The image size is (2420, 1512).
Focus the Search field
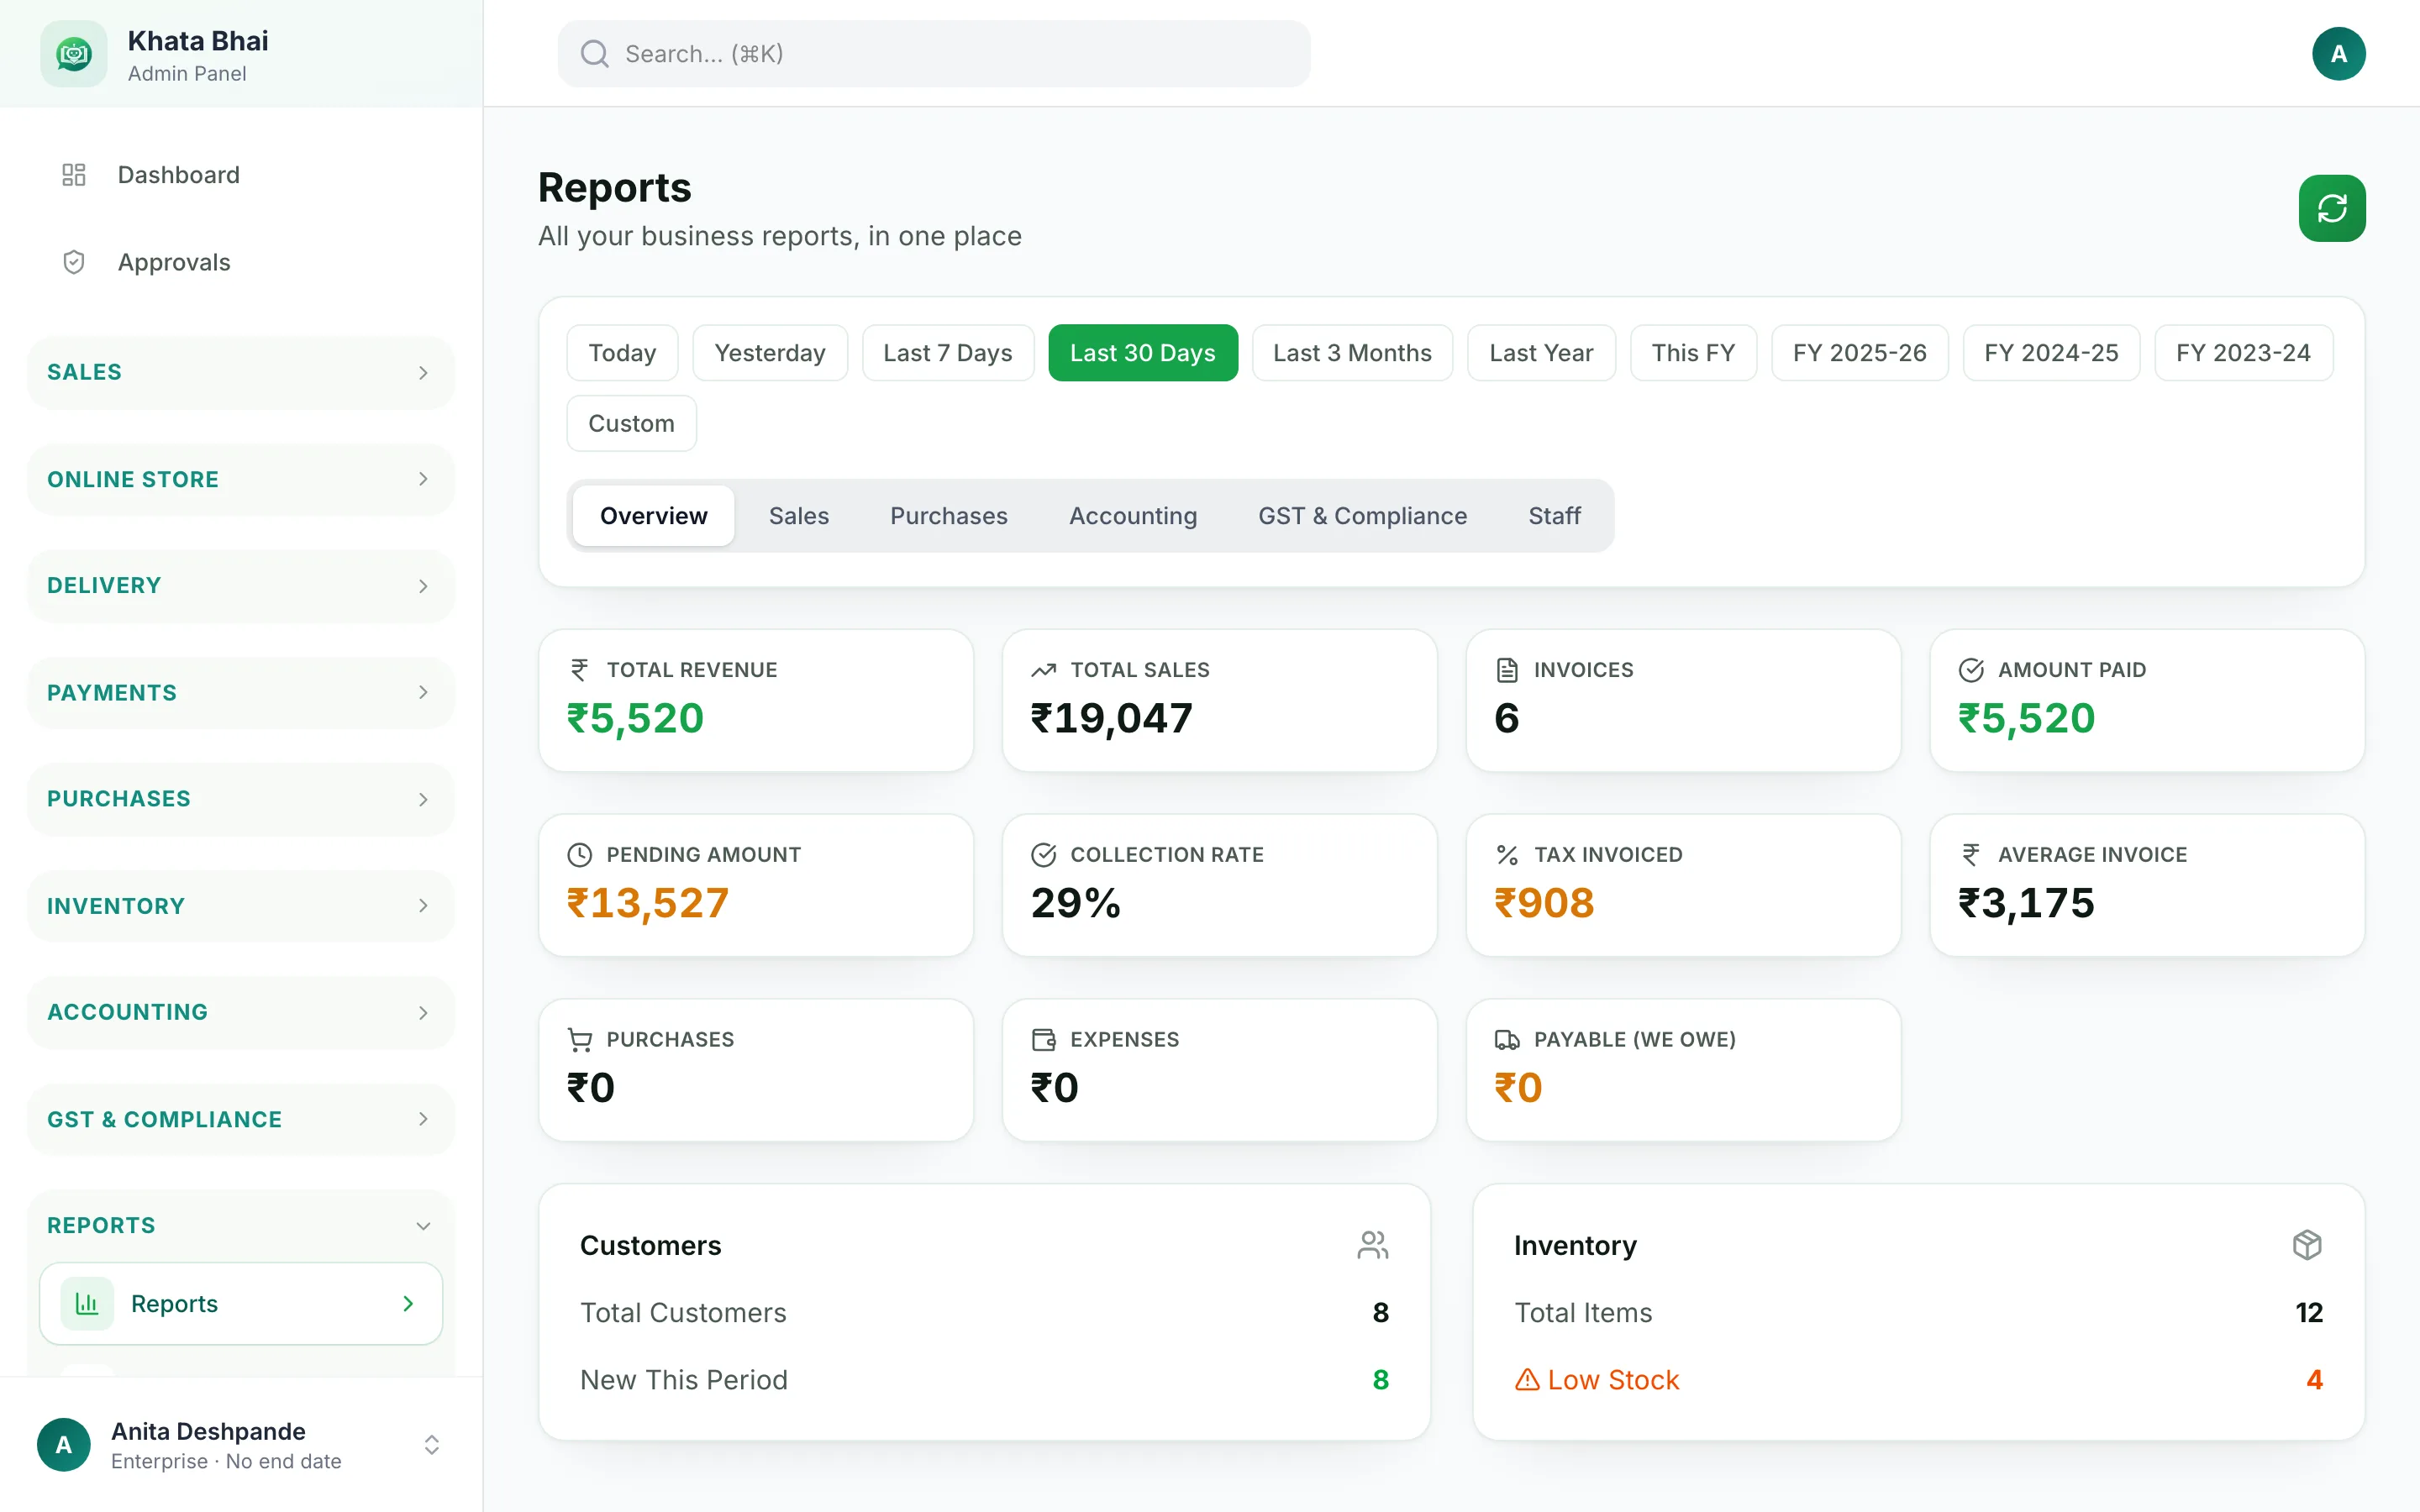[x=934, y=54]
